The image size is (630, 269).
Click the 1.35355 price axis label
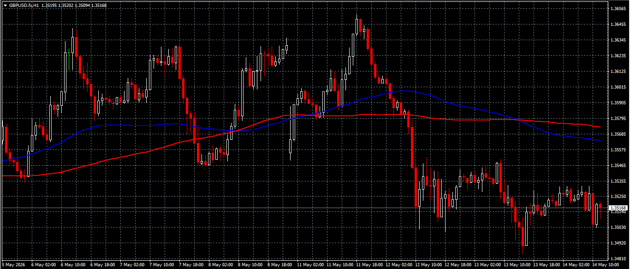(x=618, y=181)
